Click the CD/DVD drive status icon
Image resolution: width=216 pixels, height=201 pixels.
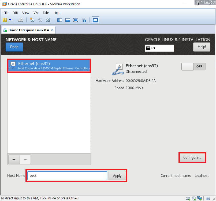click(194, 199)
